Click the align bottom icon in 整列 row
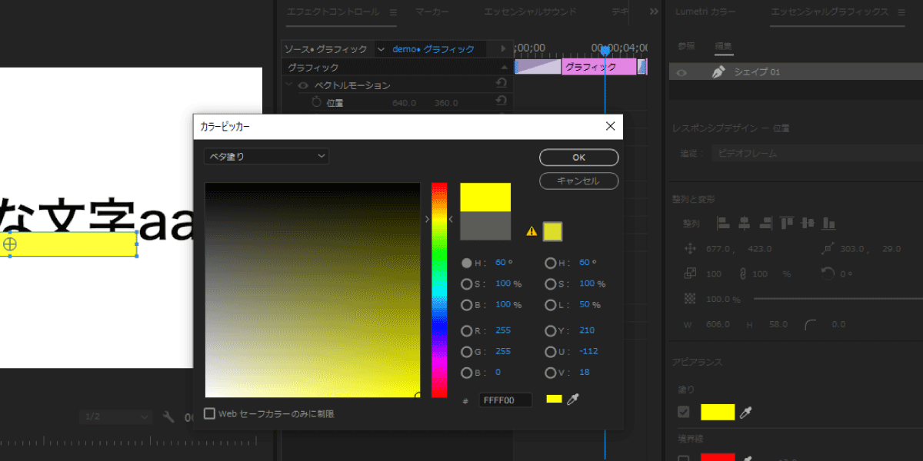The image size is (923, 461). (828, 224)
